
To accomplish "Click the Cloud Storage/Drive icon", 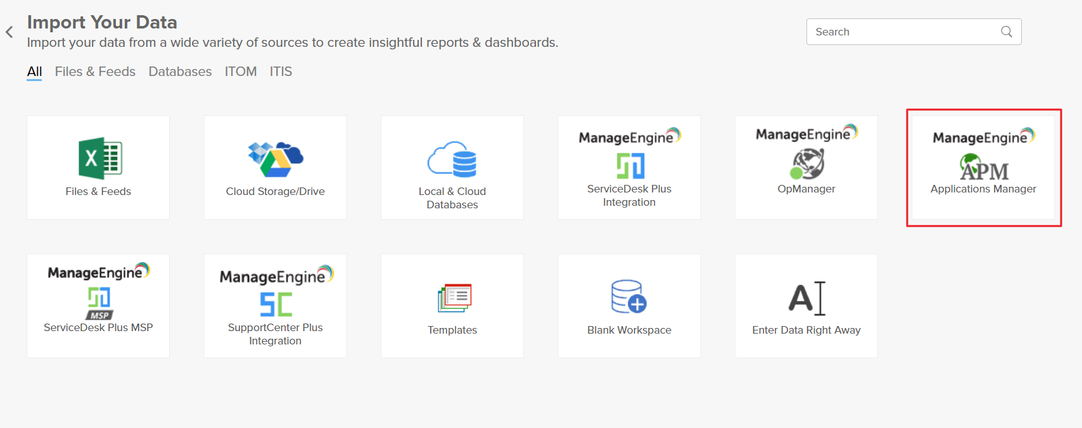I will pyautogui.click(x=276, y=160).
